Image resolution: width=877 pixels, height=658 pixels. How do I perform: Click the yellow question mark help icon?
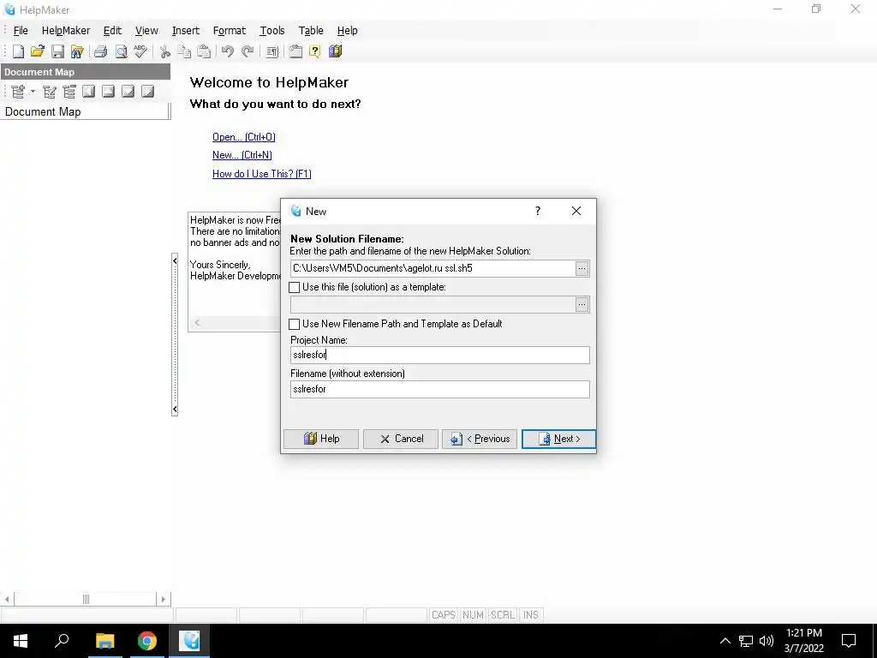315,51
